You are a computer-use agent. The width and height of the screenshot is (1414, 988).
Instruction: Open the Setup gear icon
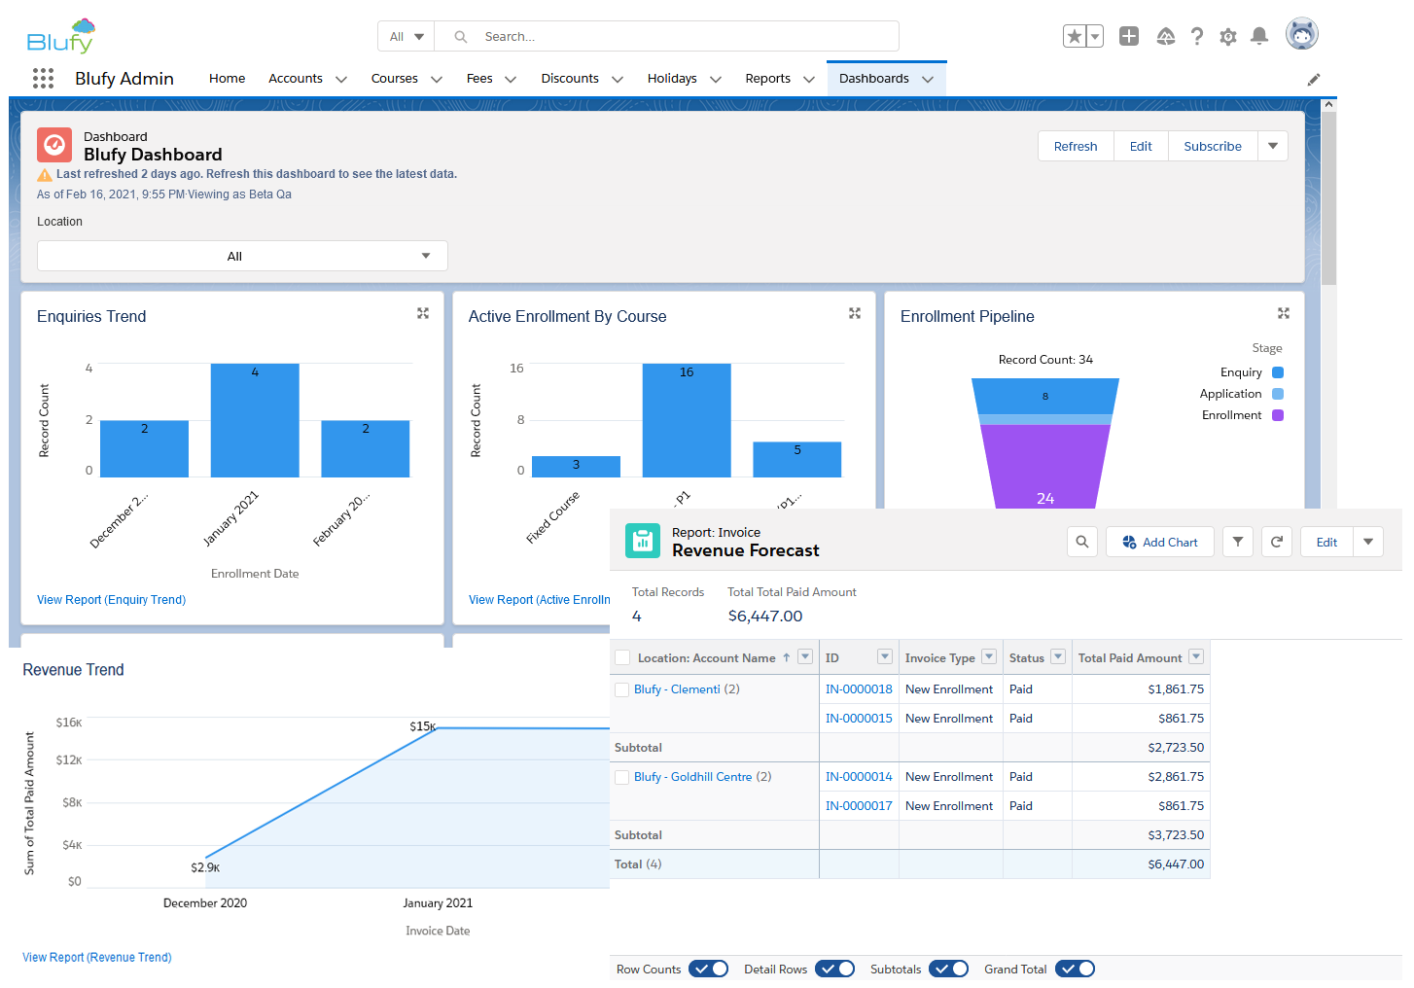coord(1228,37)
